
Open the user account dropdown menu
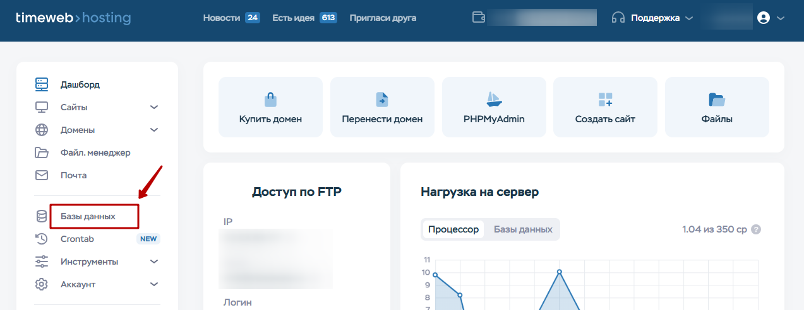pyautogui.click(x=771, y=18)
